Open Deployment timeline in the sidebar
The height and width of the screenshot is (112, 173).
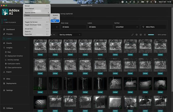point(15,56)
